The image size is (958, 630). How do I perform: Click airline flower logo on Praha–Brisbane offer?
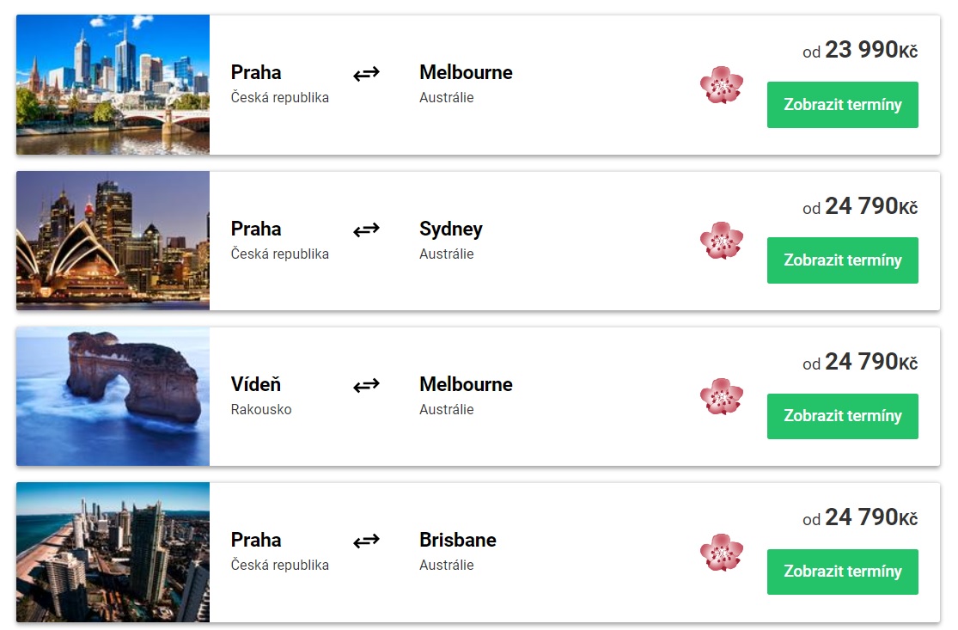tap(721, 552)
